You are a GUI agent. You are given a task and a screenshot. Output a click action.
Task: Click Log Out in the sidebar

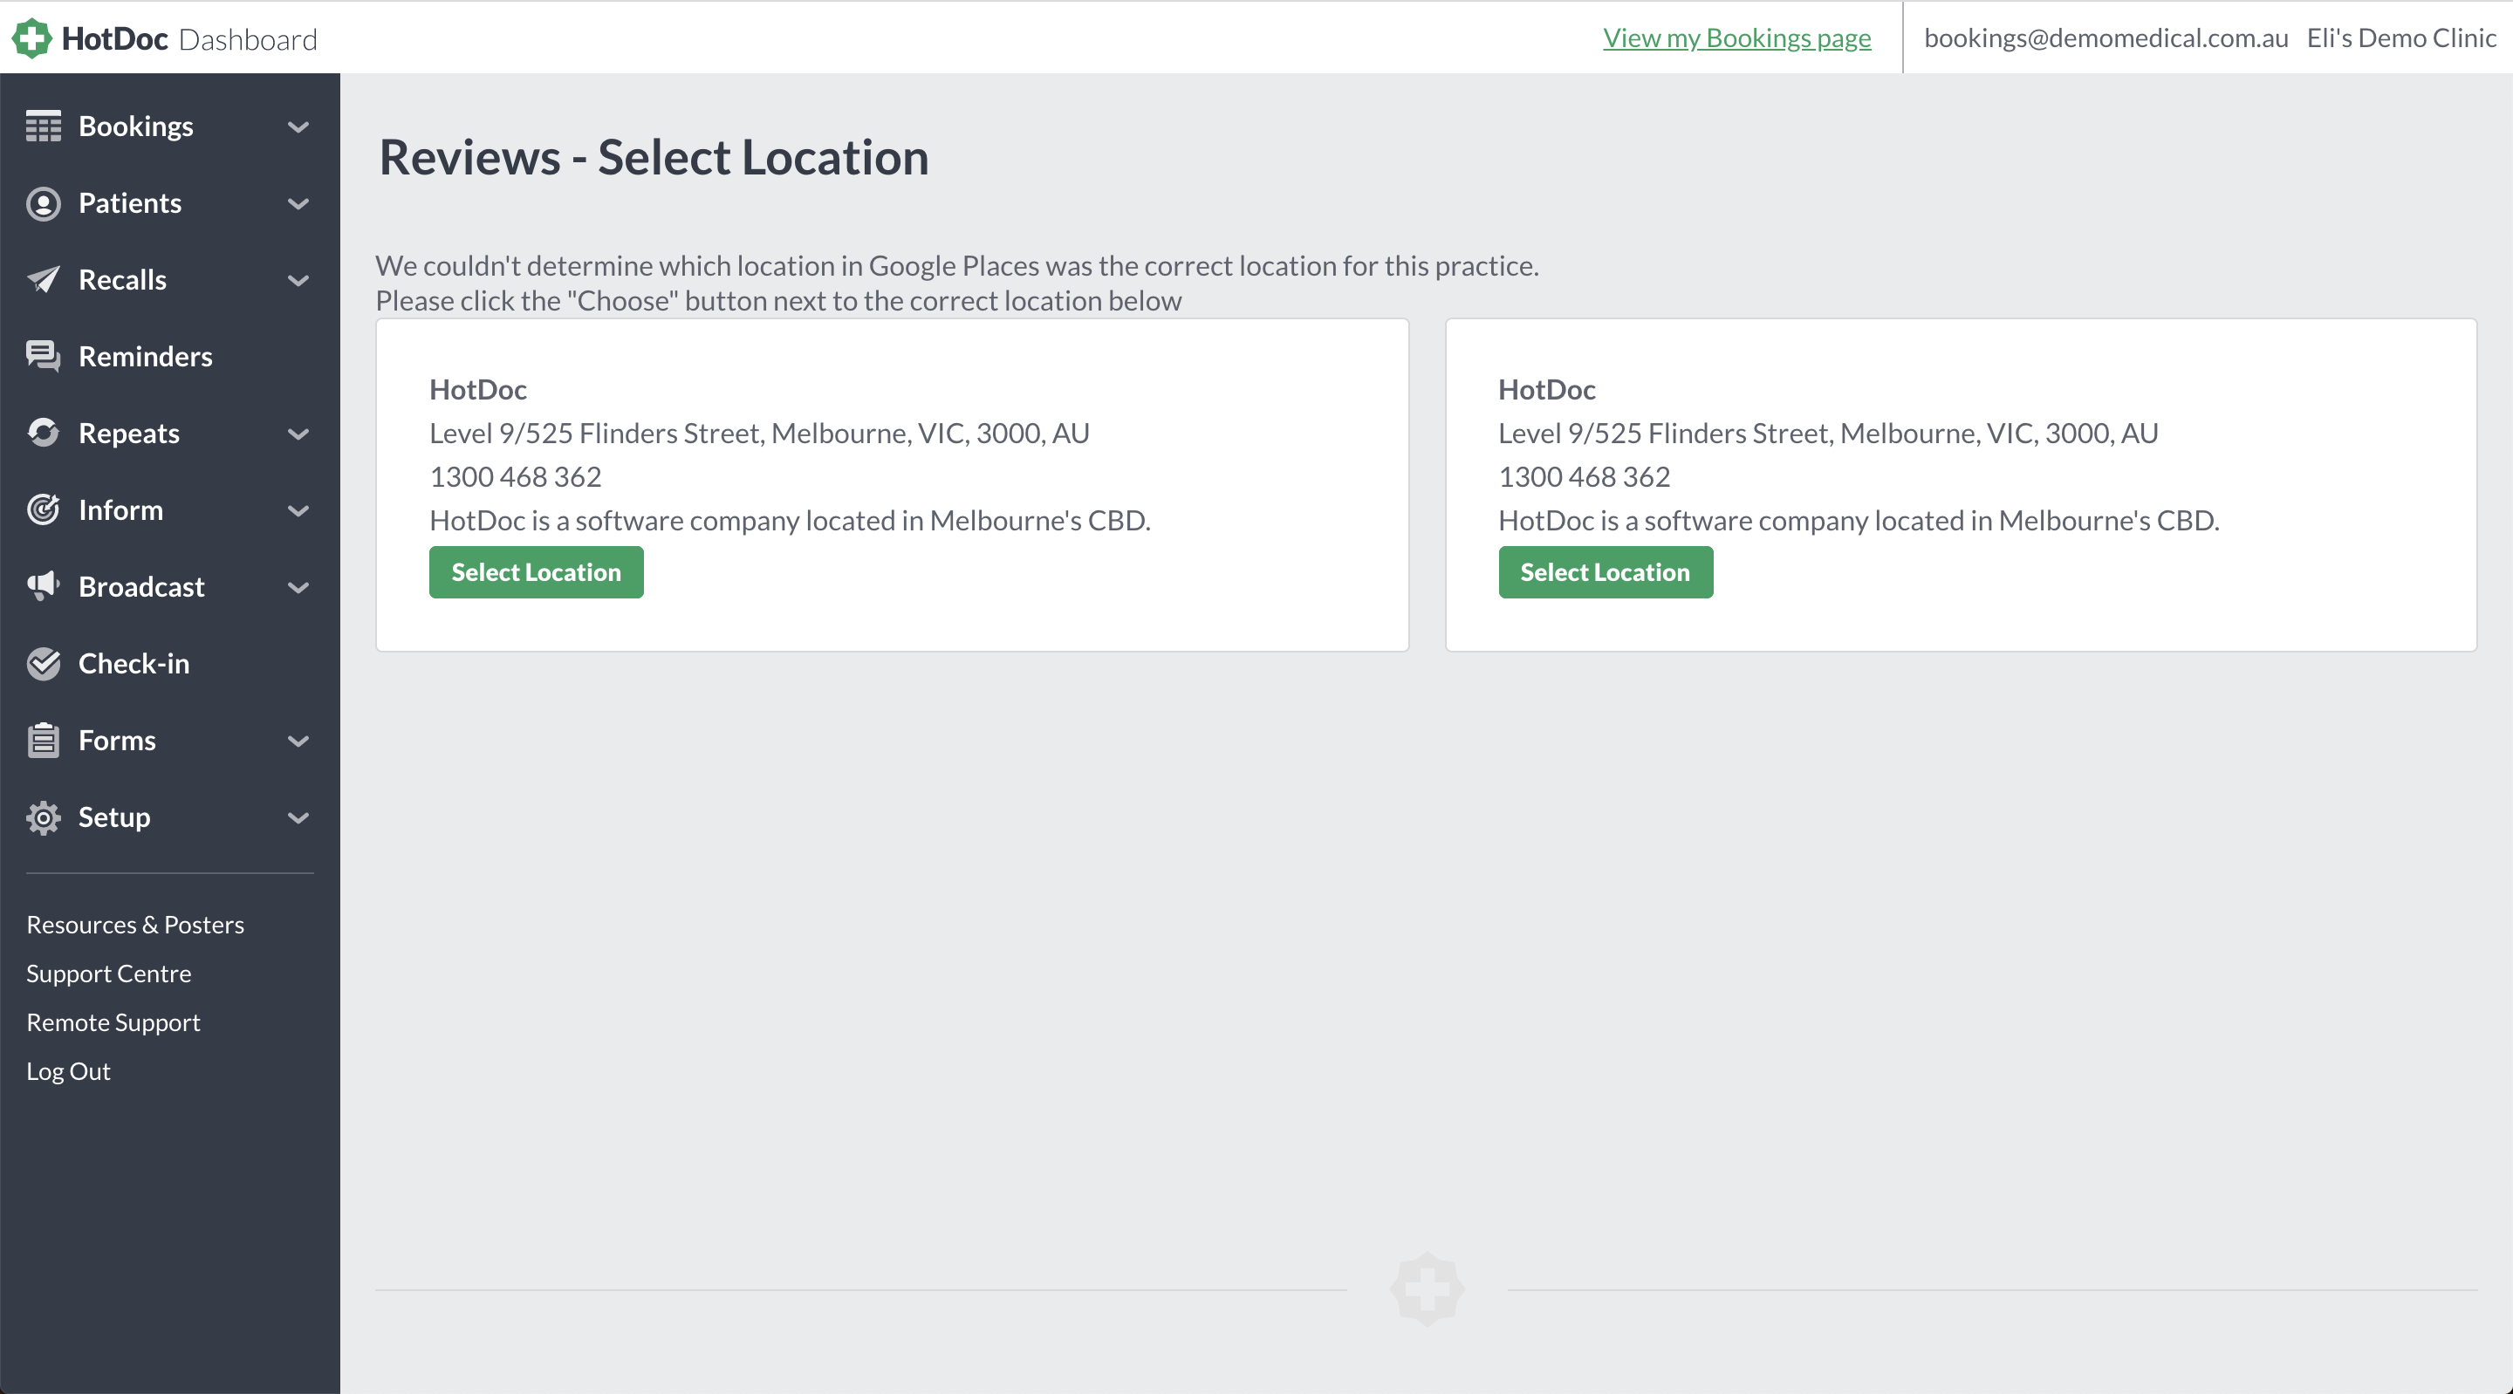pos(68,1071)
